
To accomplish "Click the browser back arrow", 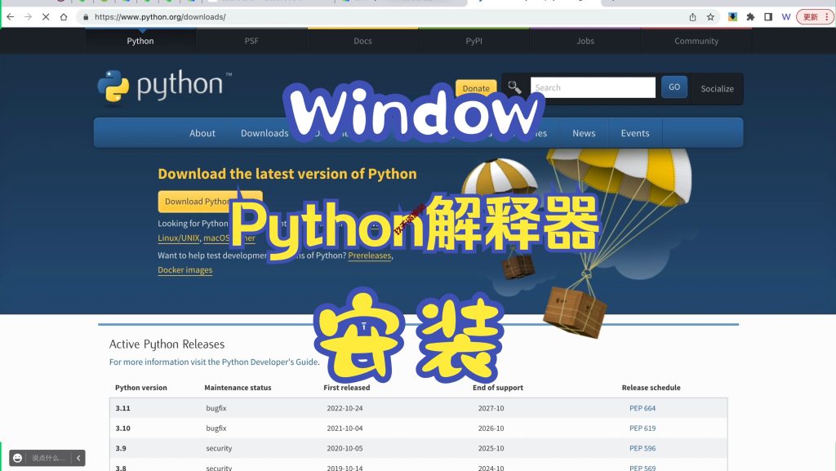I will point(11,16).
